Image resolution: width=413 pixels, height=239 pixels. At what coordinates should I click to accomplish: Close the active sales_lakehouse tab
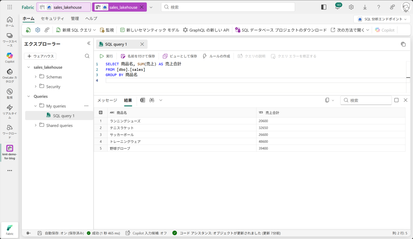pyautogui.click(x=141, y=7)
